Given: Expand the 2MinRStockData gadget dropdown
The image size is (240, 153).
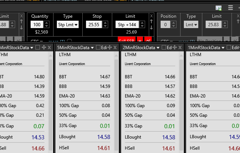Looking at the screenshot, I should coord(158,48).
